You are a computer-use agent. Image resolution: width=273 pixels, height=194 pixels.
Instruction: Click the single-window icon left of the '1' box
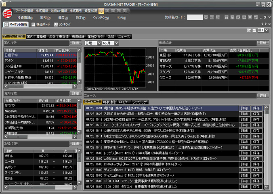(x=254, y=30)
